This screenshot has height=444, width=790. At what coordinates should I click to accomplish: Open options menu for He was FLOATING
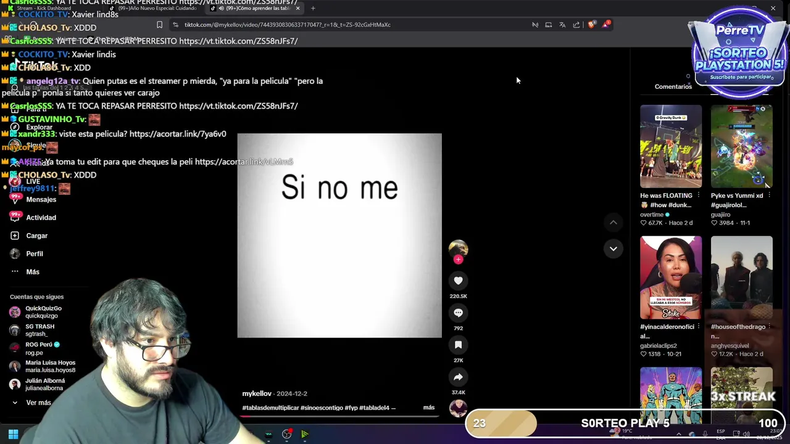698,195
